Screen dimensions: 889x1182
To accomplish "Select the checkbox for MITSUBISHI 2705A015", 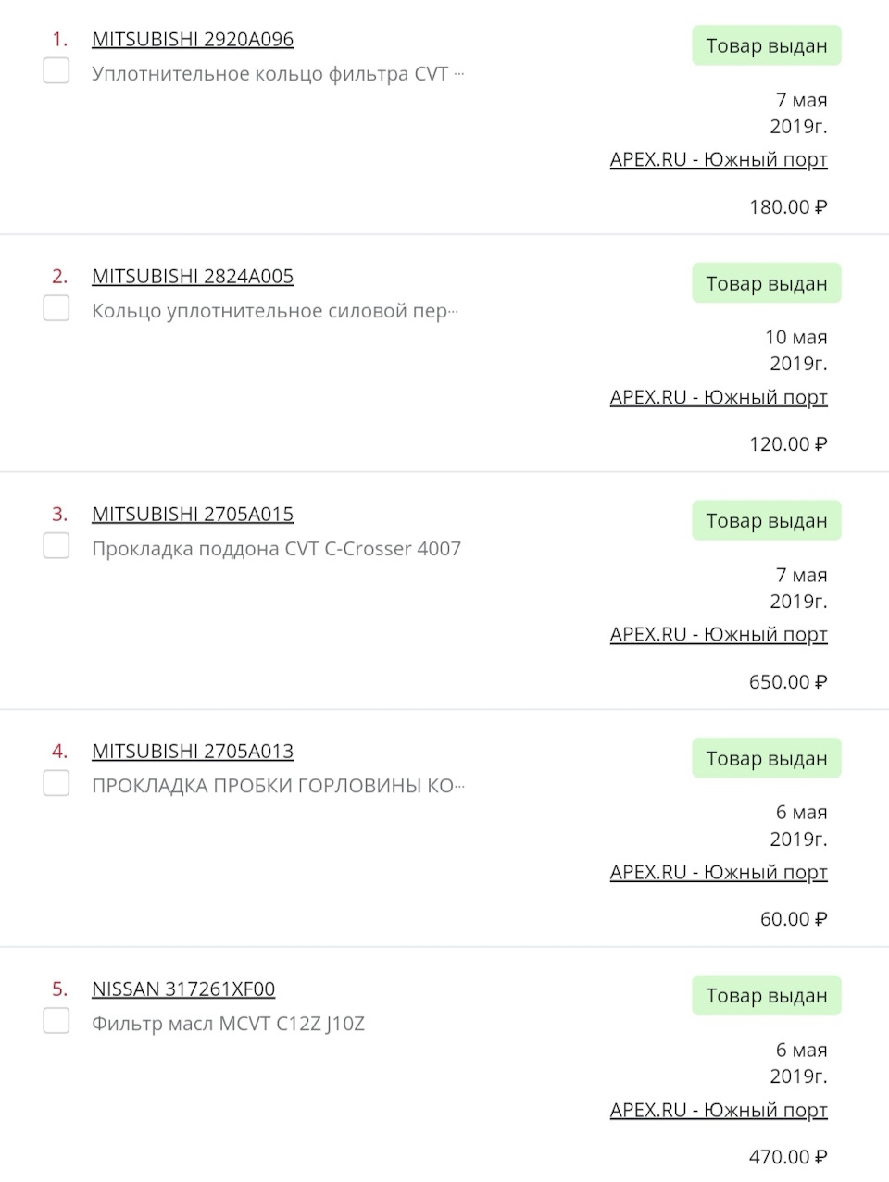I will (56, 546).
